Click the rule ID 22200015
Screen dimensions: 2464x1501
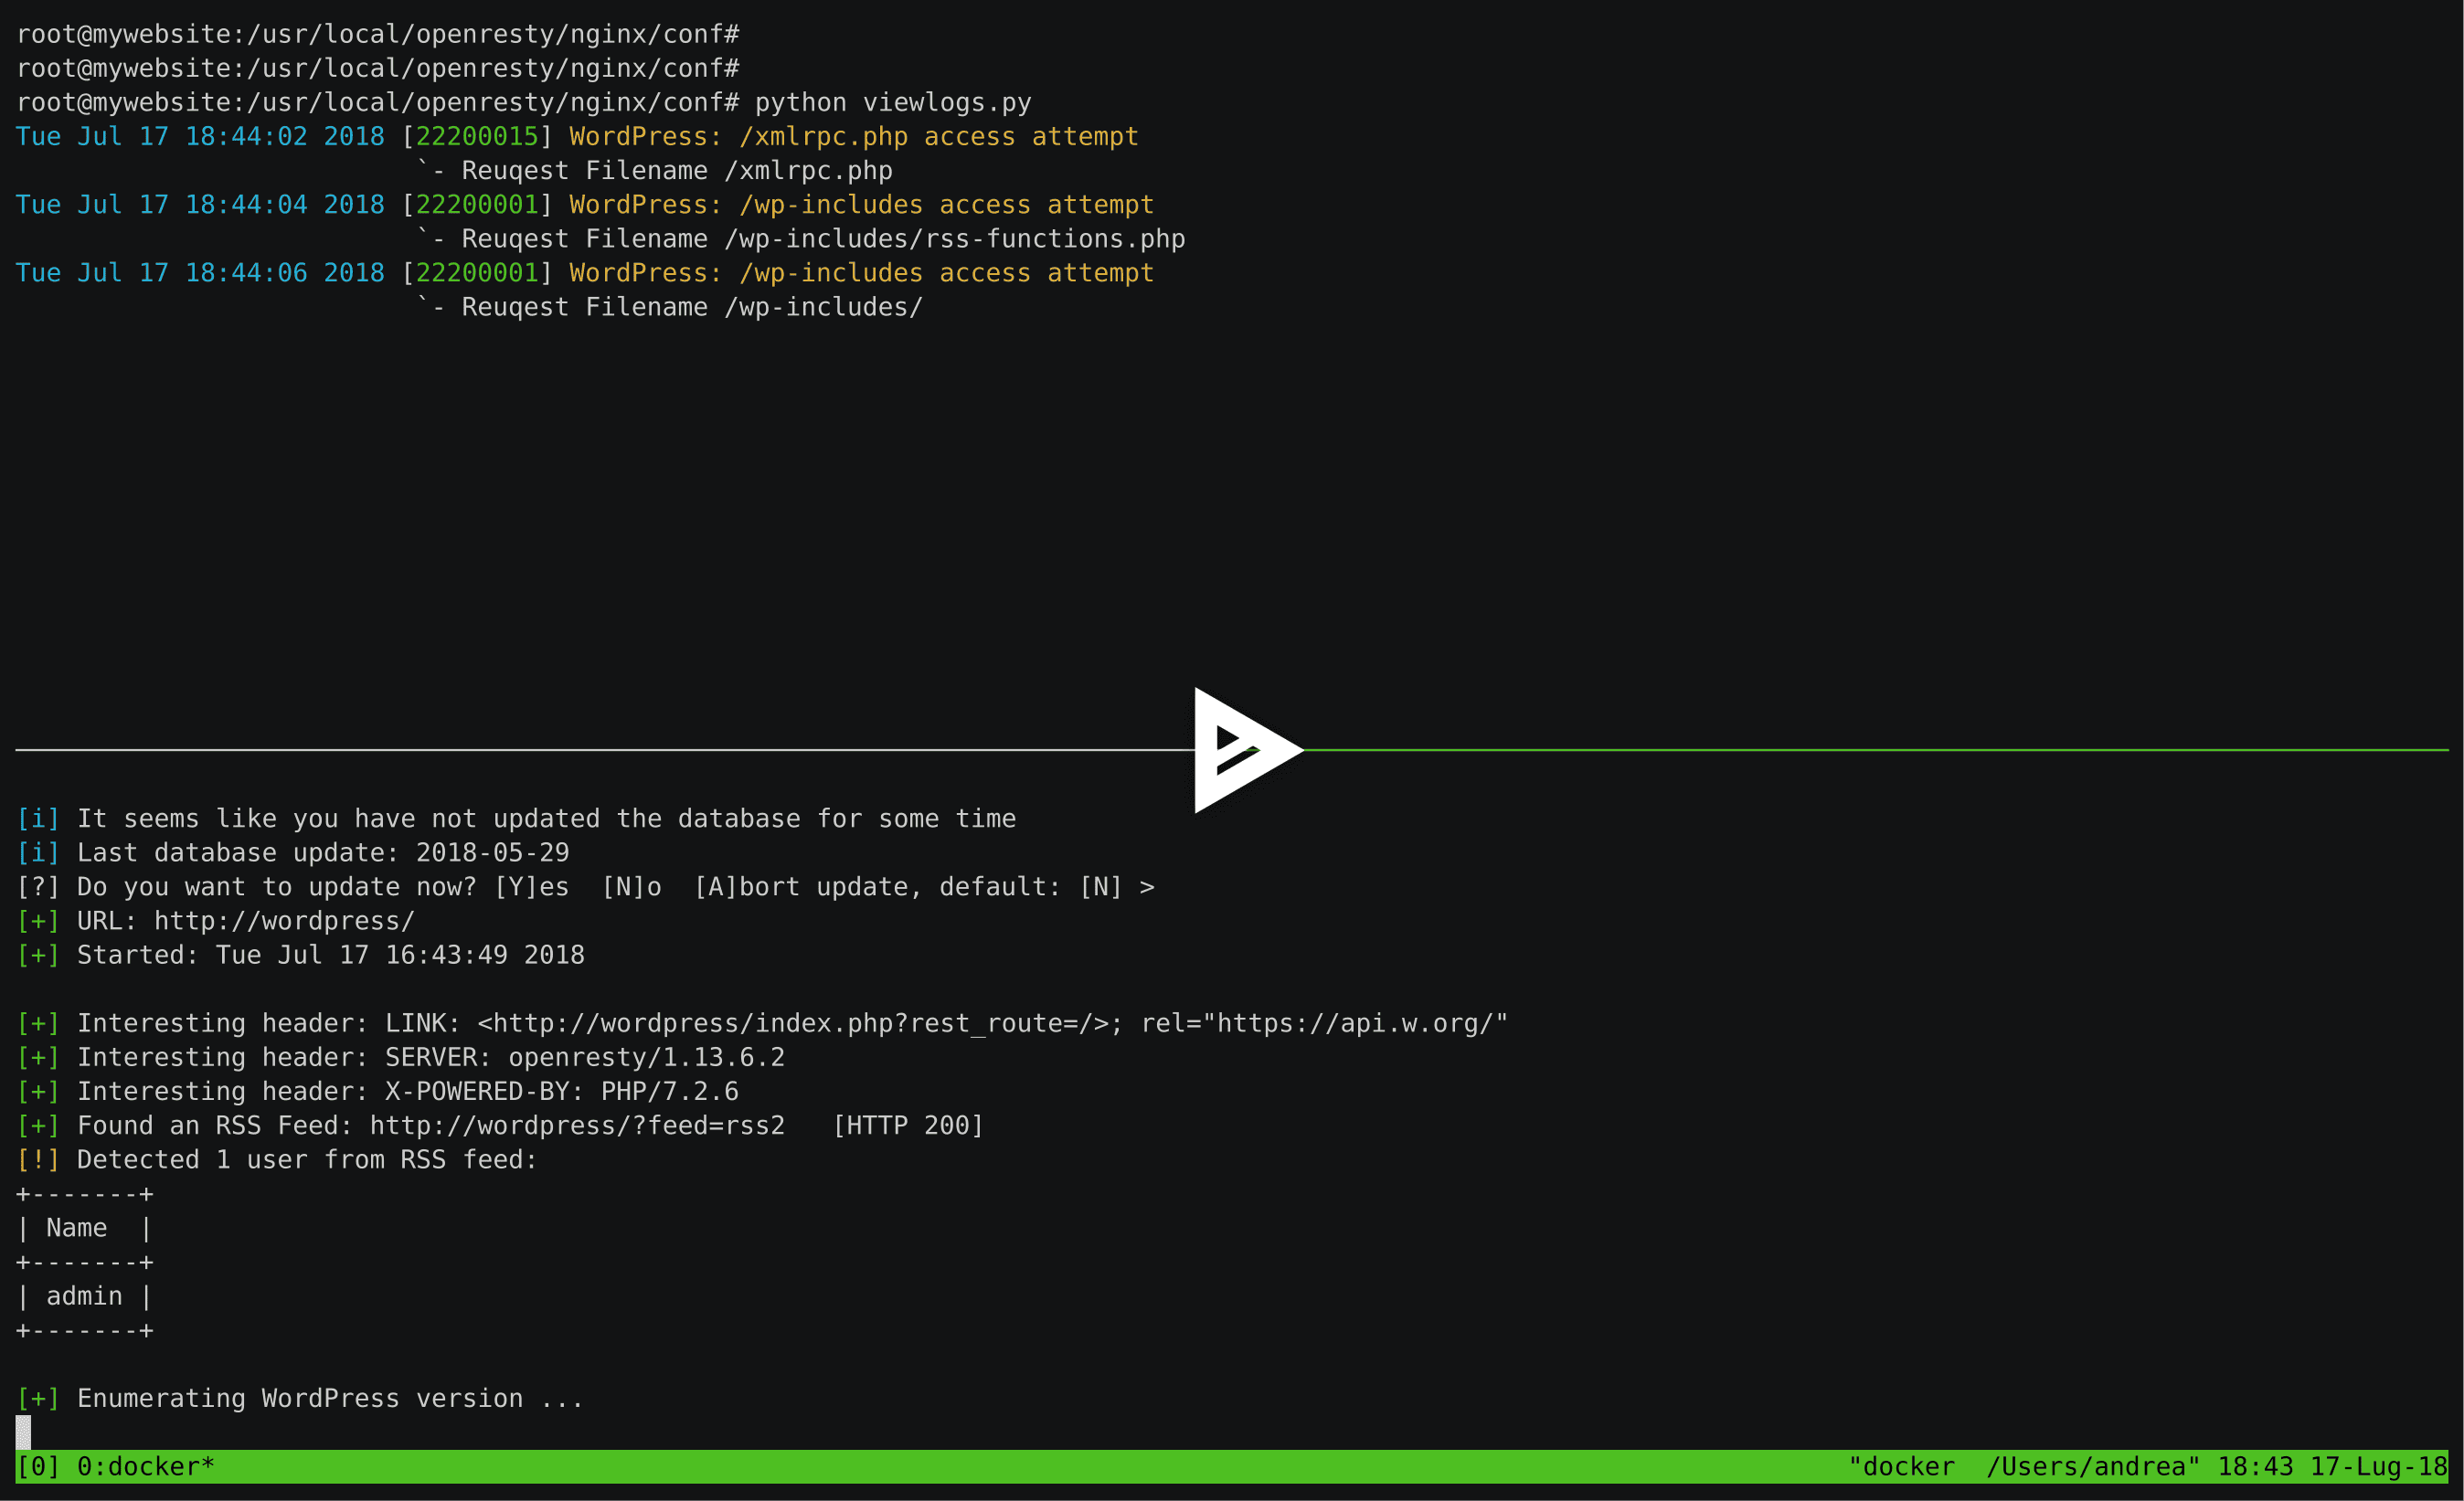[477, 137]
